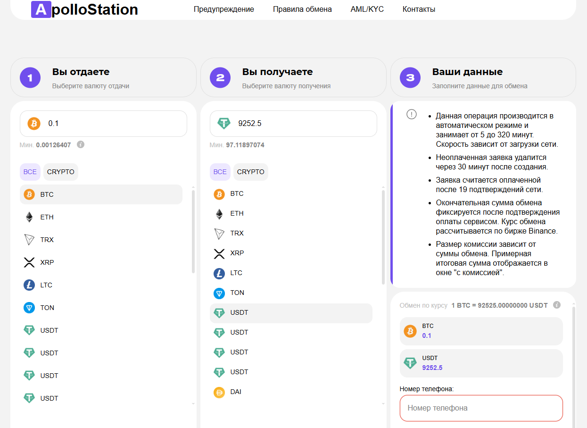The height and width of the screenshot is (428, 587).
Task: Click the Ваши данные heading
Action: (x=467, y=72)
